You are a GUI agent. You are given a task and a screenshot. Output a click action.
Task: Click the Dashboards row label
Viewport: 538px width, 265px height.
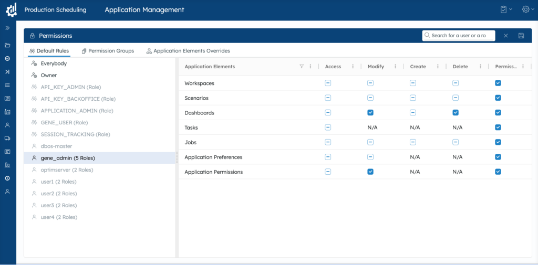coord(199,112)
